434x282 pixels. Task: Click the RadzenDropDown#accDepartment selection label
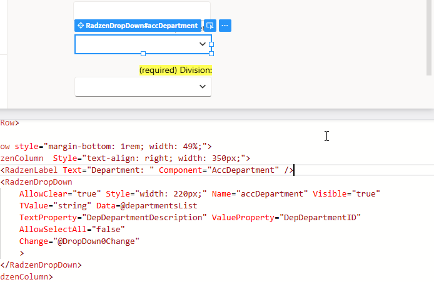[141, 26]
